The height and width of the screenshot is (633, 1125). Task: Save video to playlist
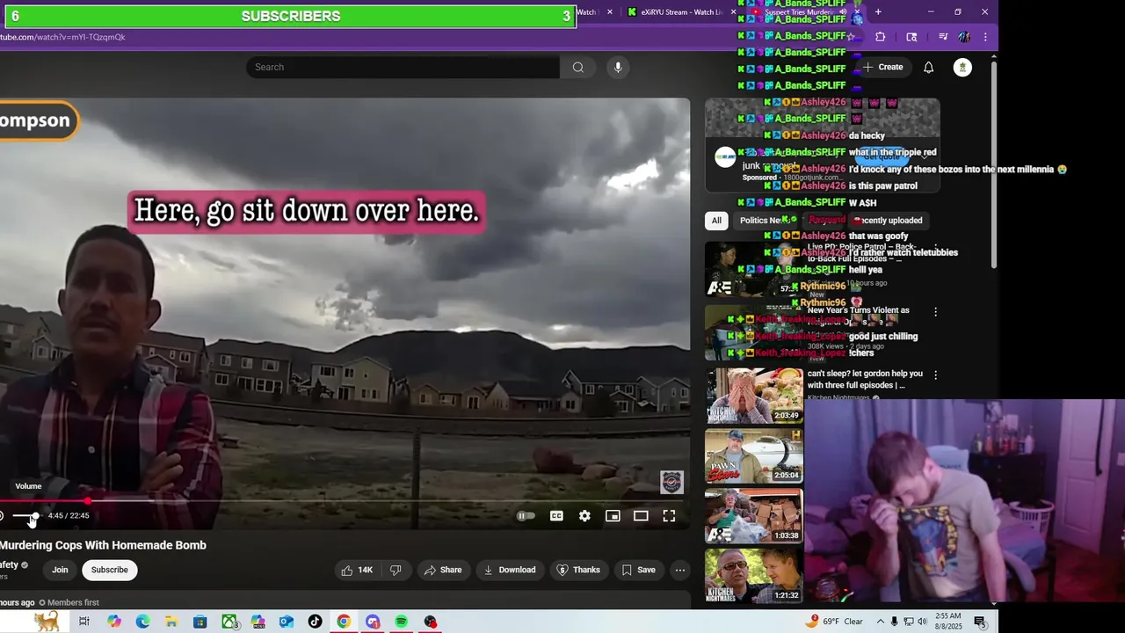639,570
